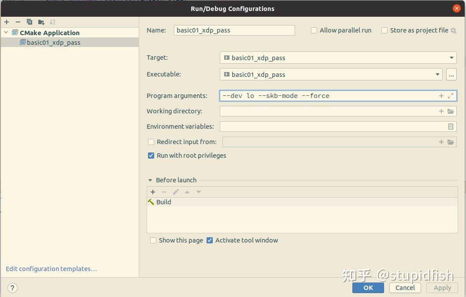This screenshot has width=466, height=297.
Task: Expand the Program arguments field
Action: (x=451, y=96)
